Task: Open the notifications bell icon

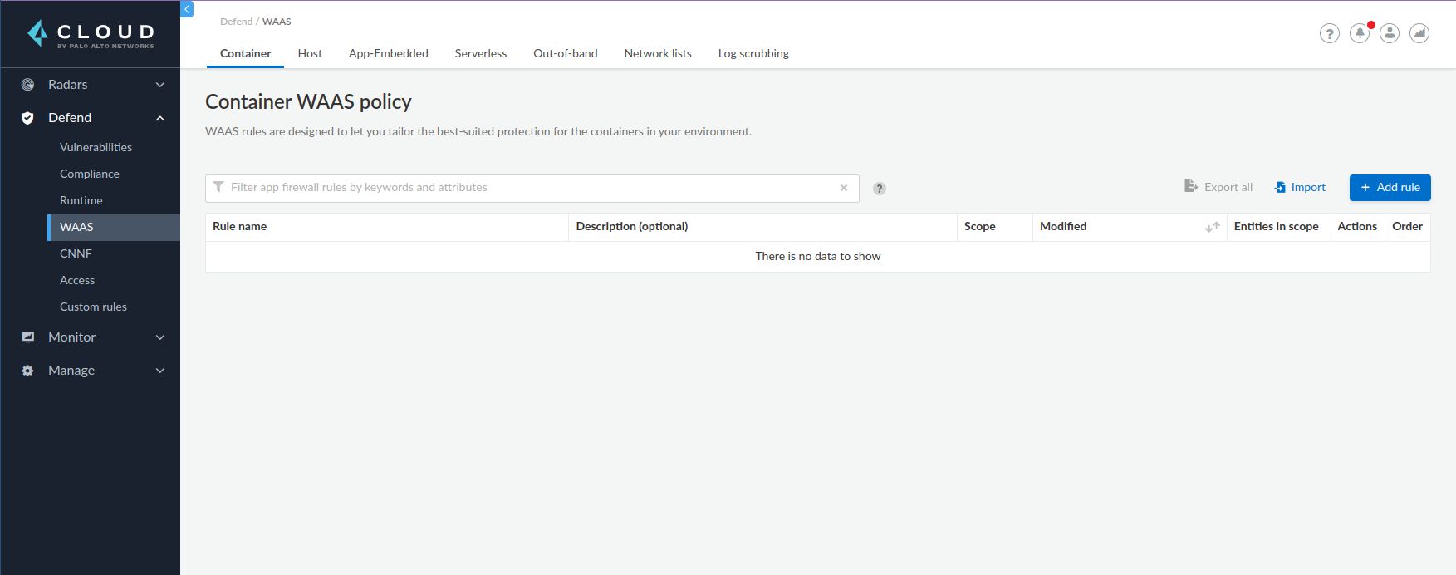Action: pos(1359,34)
